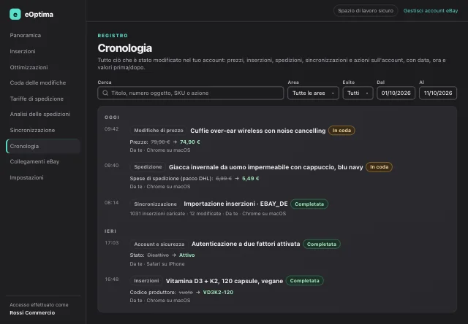Click the 09:40 timestamp

(x=112, y=165)
